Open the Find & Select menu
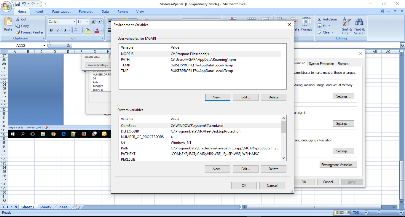Viewport: 405px width, 217px height. point(360,26)
